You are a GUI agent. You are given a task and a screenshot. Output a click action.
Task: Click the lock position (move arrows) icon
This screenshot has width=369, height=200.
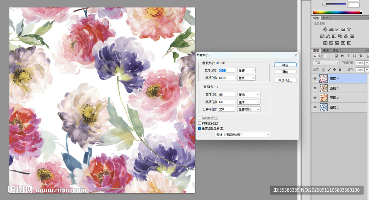pos(334,69)
